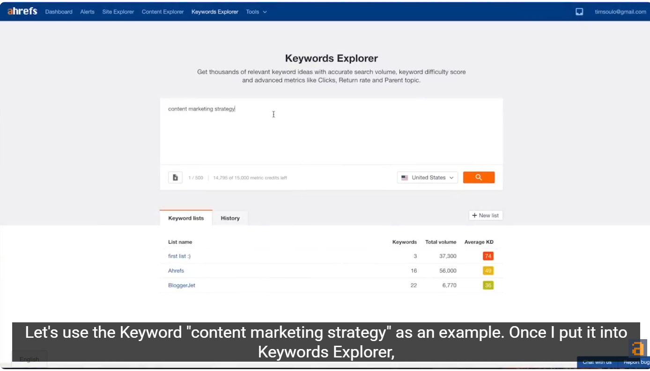Open the 'first list :)' keyword list

tap(179, 256)
